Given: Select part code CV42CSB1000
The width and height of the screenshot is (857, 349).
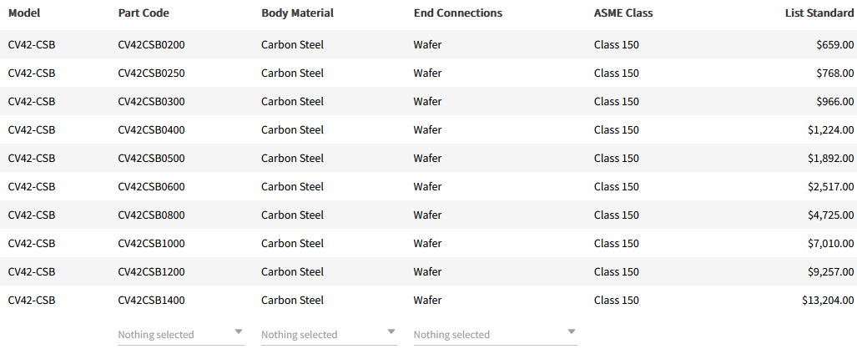Looking at the screenshot, I should pos(151,243).
